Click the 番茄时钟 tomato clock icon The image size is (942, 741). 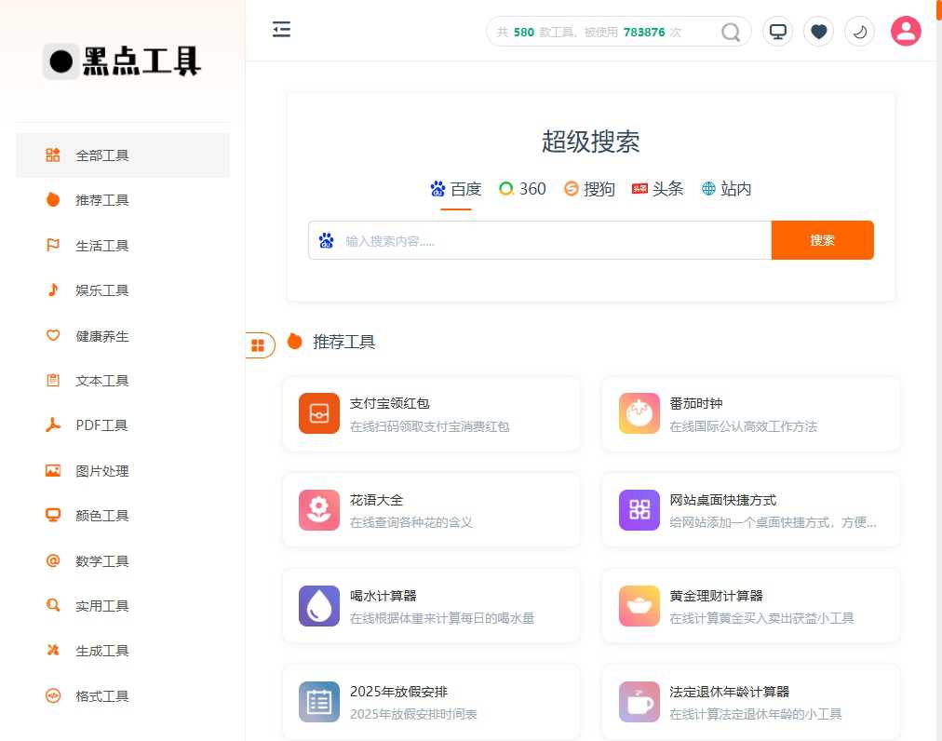pos(639,413)
